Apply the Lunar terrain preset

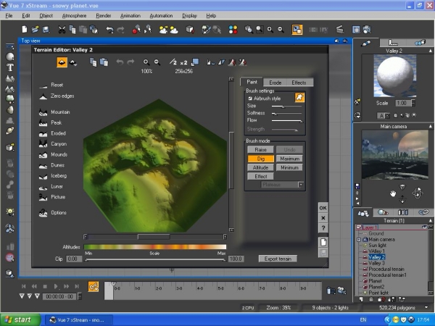tap(51, 187)
